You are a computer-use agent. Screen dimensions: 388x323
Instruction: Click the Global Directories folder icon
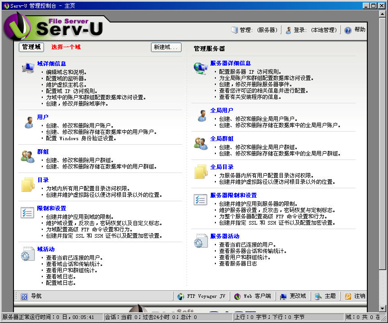pyautogui.click(x=201, y=172)
